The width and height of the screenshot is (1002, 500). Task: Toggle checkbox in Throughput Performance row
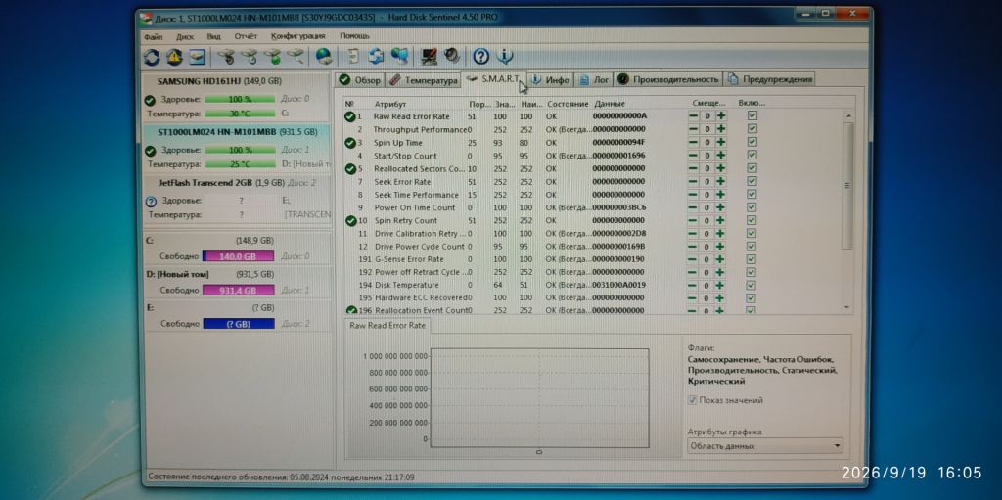[x=752, y=128]
